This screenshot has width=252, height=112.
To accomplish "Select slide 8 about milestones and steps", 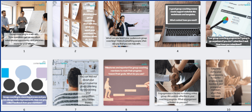I will click(126, 82).
